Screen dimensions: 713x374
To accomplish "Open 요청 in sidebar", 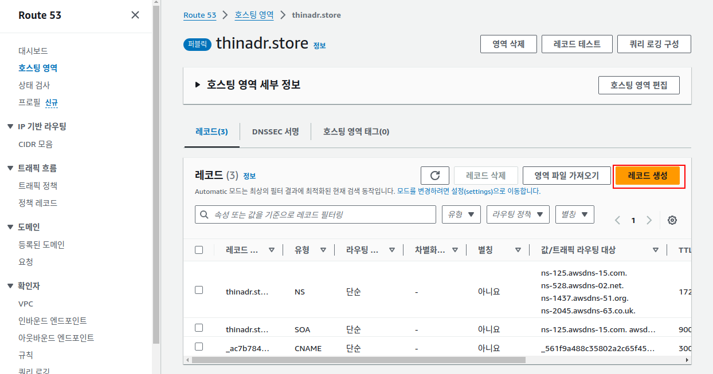I will [26, 262].
